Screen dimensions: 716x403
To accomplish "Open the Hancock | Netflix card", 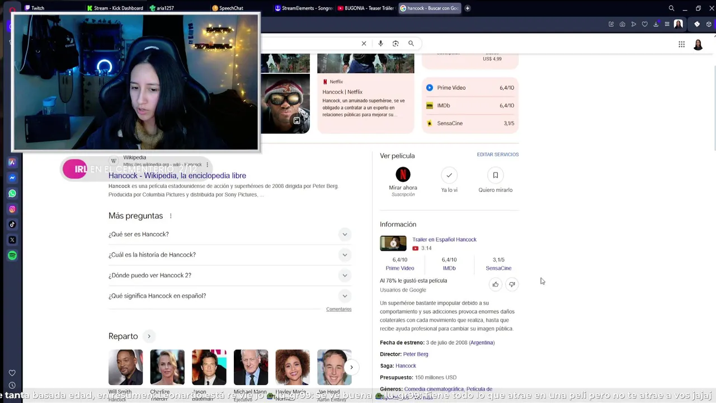I will (366, 94).
